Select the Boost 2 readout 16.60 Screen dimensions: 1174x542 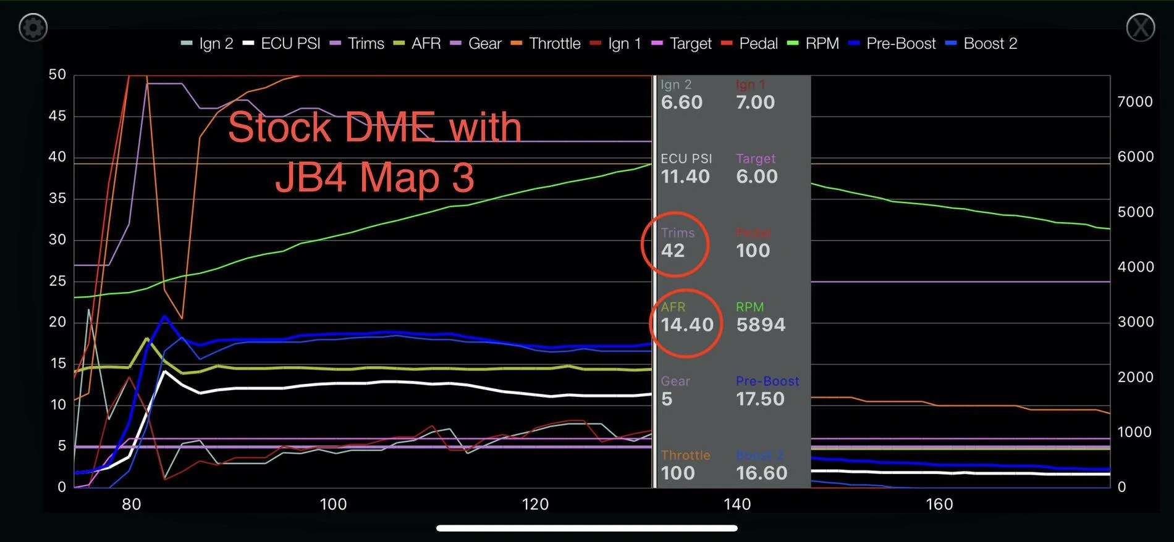(761, 472)
